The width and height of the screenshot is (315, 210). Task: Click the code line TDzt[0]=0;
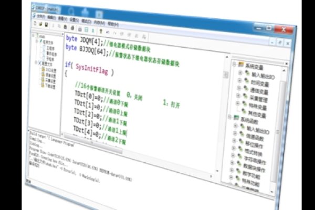coord(89,96)
